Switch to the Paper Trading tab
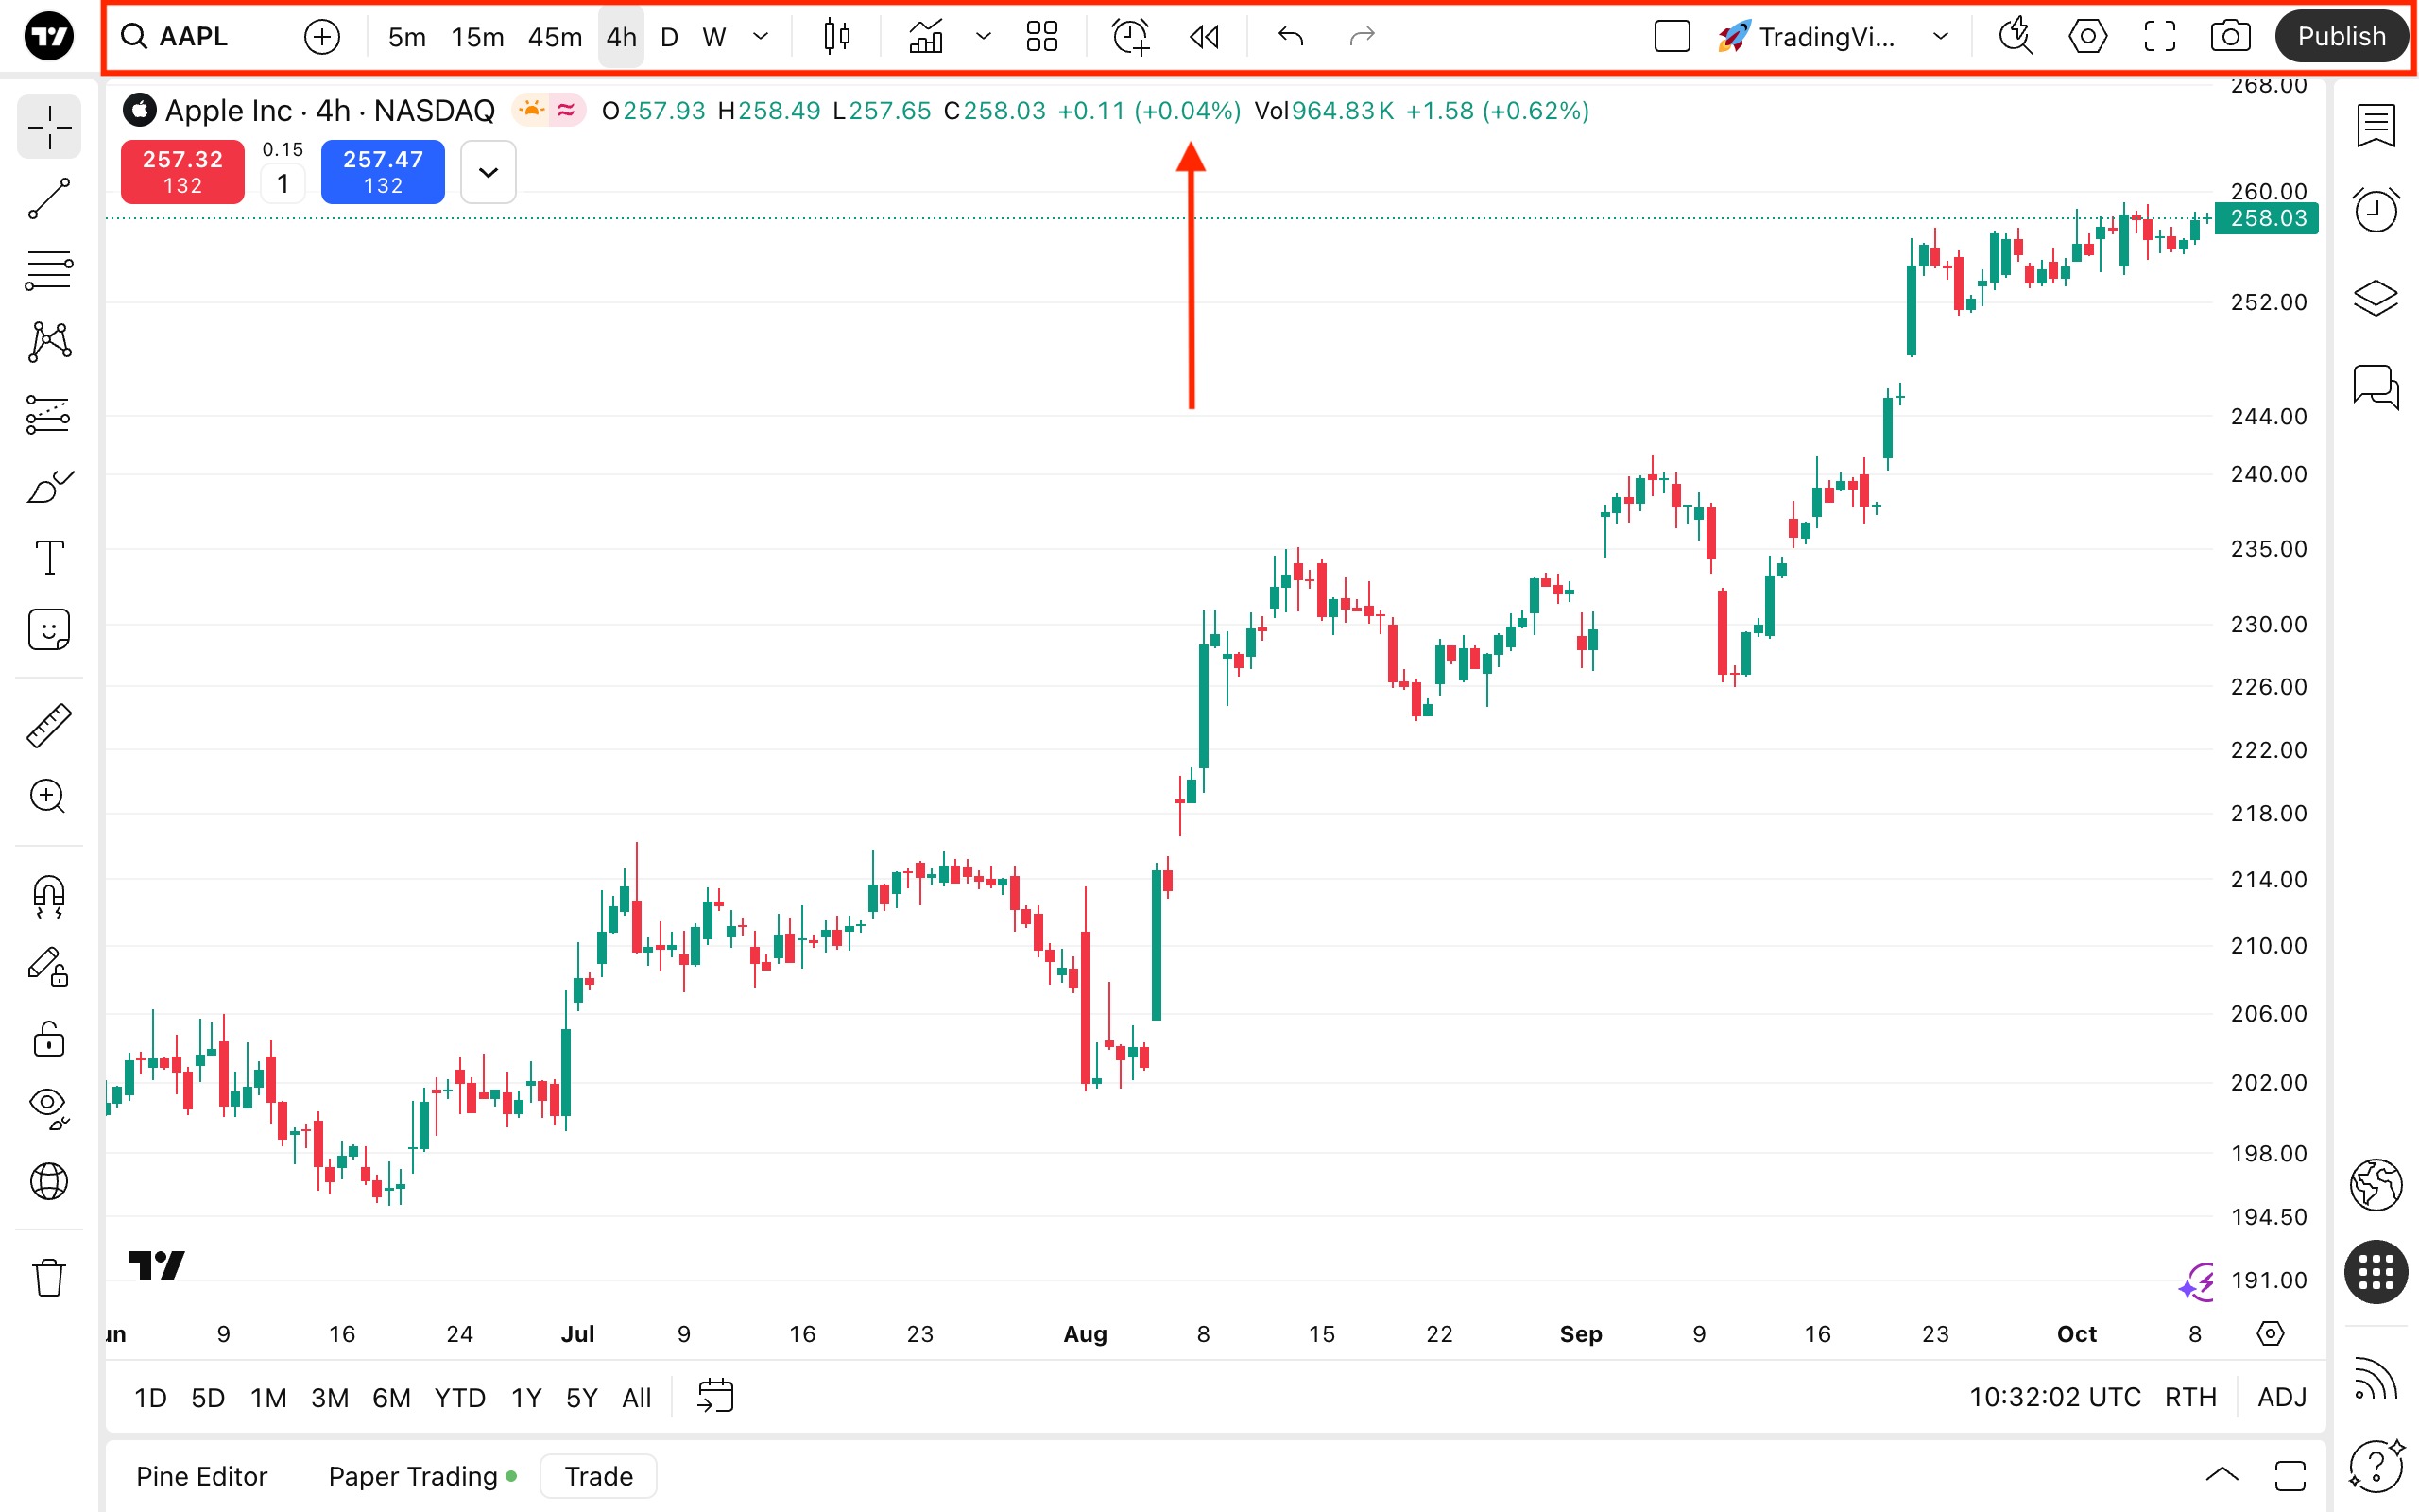2419x1512 pixels. [x=413, y=1476]
